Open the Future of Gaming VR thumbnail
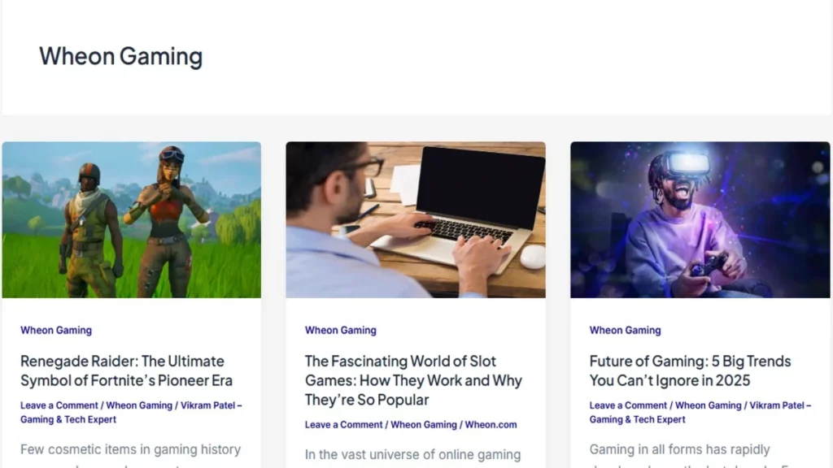The width and height of the screenshot is (833, 468). (x=700, y=219)
